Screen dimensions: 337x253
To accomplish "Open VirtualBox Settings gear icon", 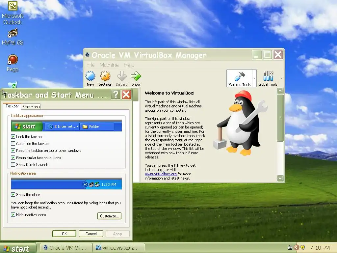I will point(105,76).
